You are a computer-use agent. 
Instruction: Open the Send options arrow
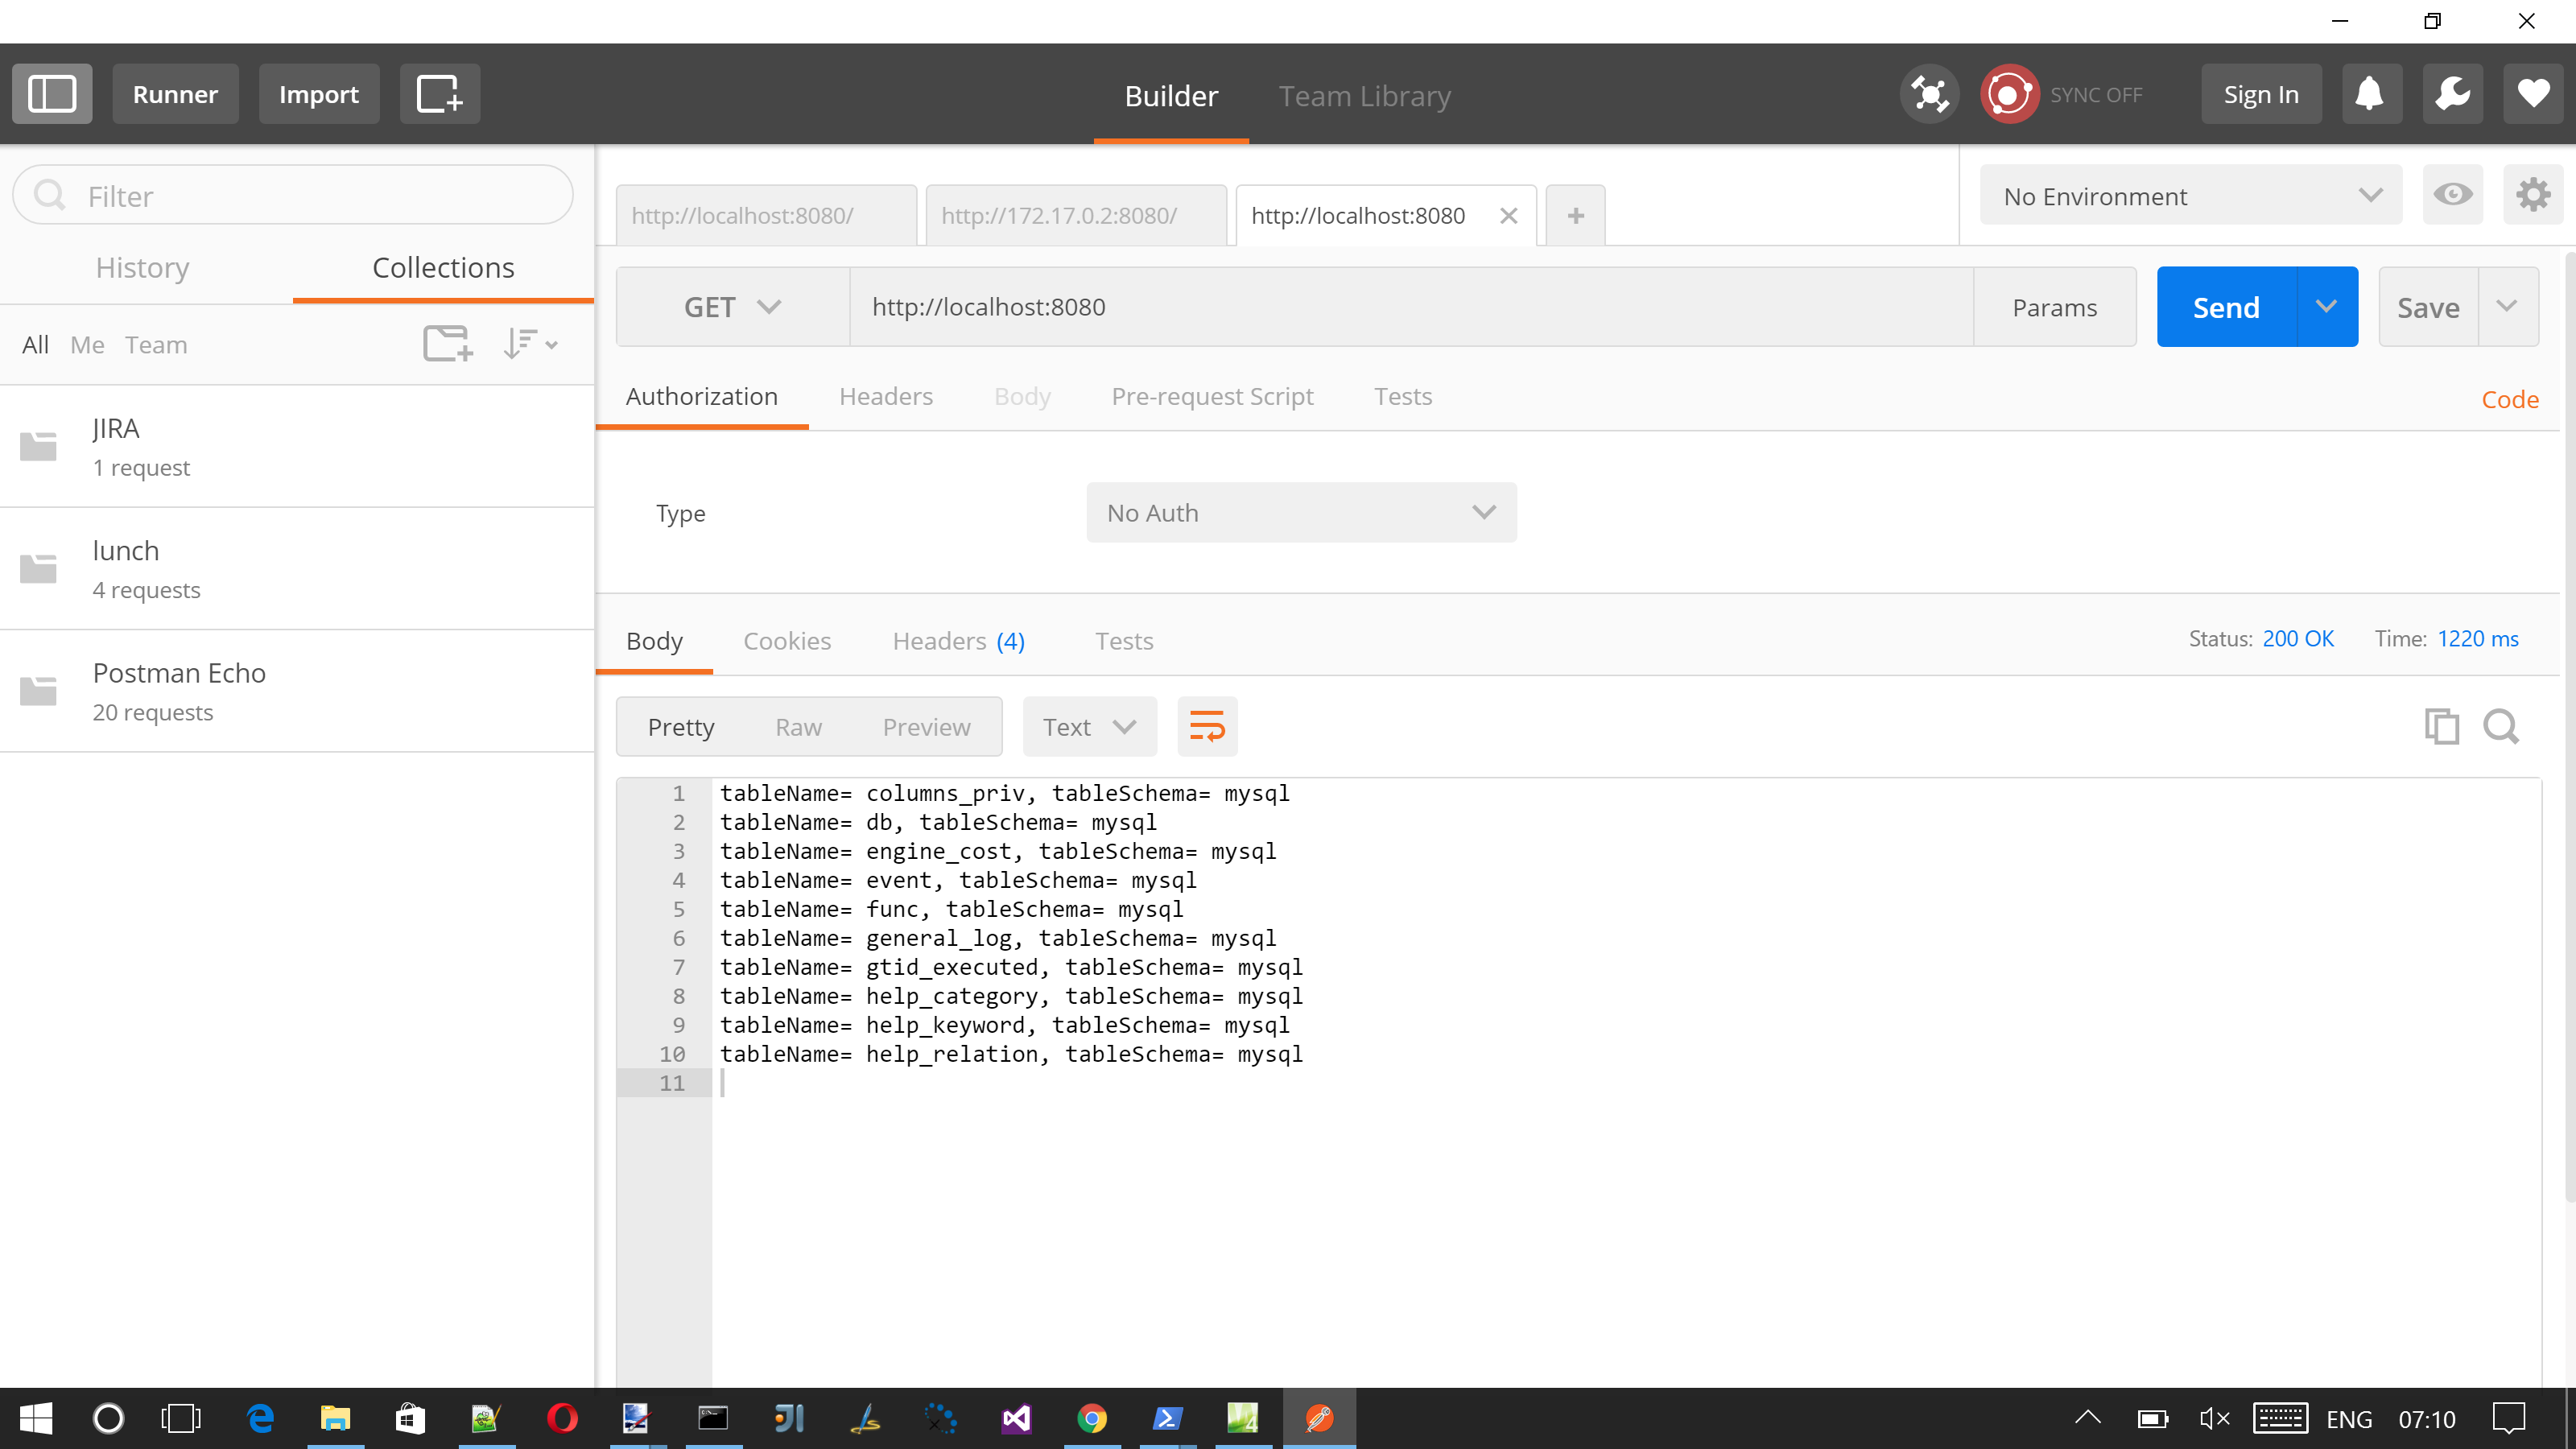pos(2327,307)
